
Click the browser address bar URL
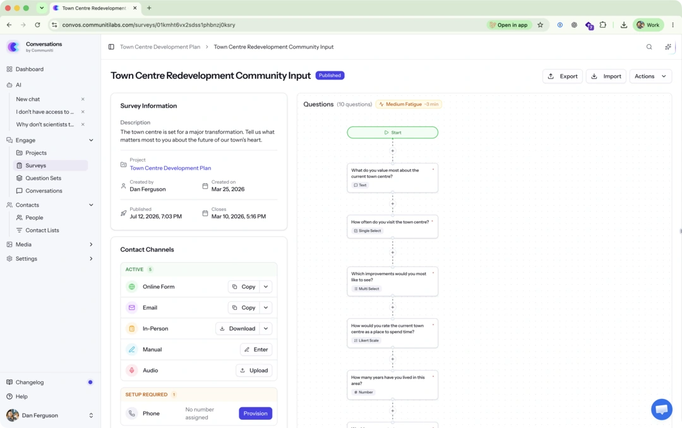tap(148, 25)
